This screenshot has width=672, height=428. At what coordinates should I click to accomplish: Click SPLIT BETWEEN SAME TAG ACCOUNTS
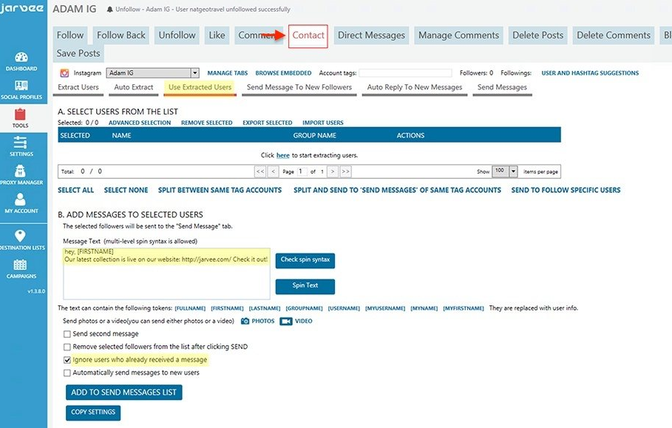coord(220,190)
